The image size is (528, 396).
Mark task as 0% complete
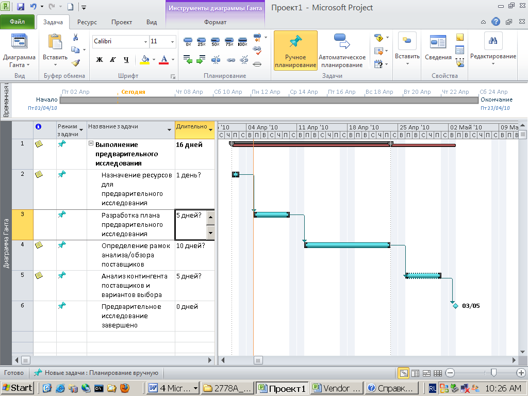pyautogui.click(x=188, y=42)
